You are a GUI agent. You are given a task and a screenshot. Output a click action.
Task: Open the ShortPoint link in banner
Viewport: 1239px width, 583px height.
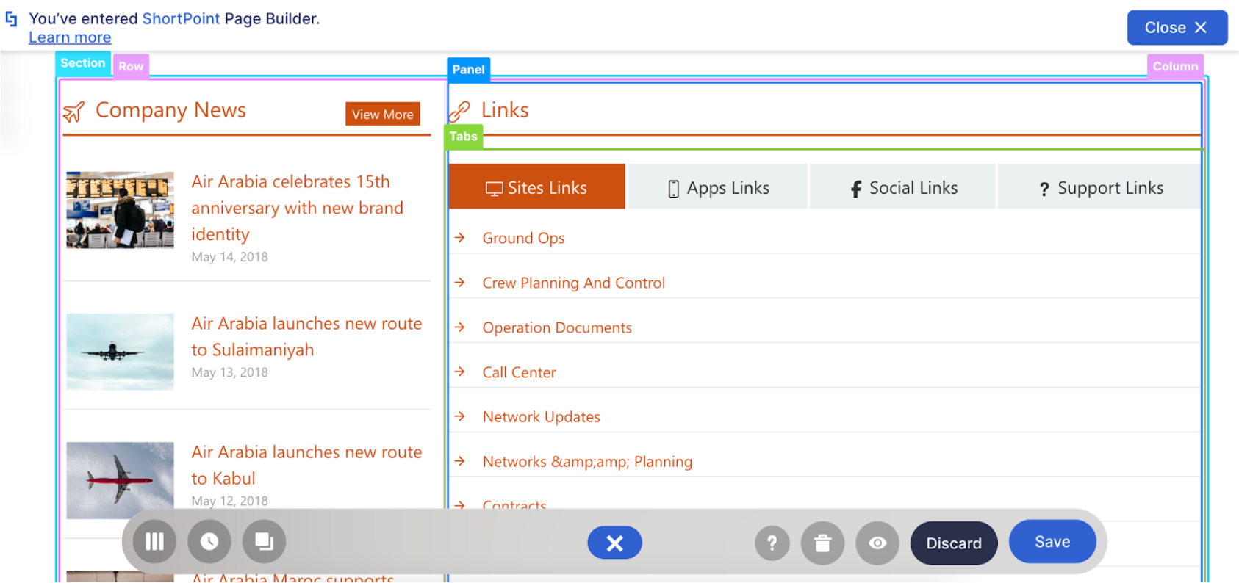click(x=181, y=18)
